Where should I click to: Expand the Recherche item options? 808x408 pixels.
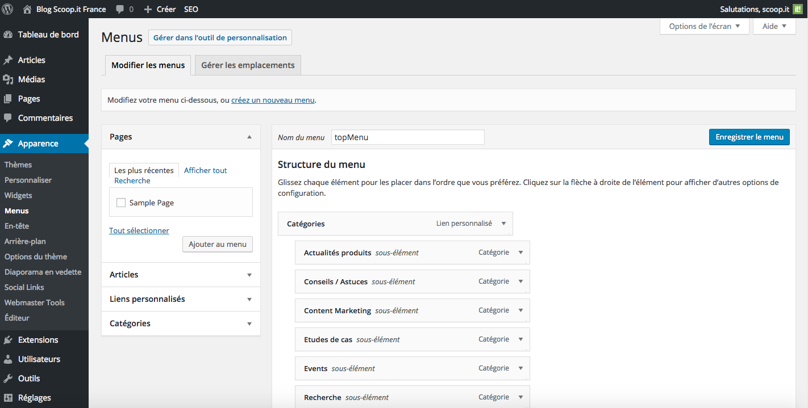coord(521,397)
